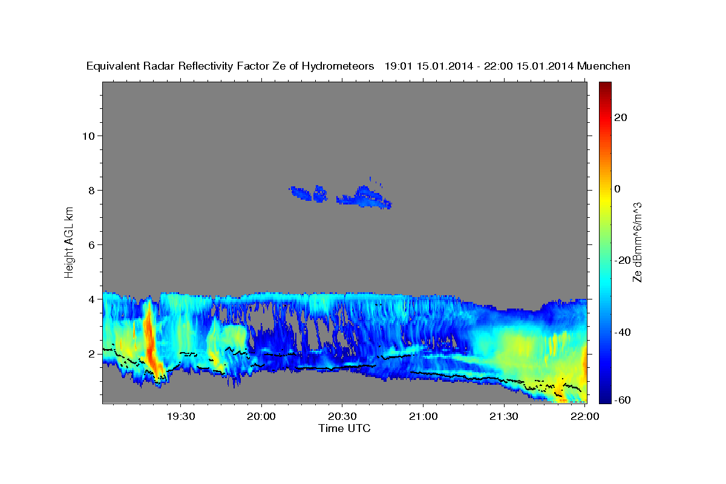
Task: Click the colorbar label '-40'
Action: [x=621, y=332]
